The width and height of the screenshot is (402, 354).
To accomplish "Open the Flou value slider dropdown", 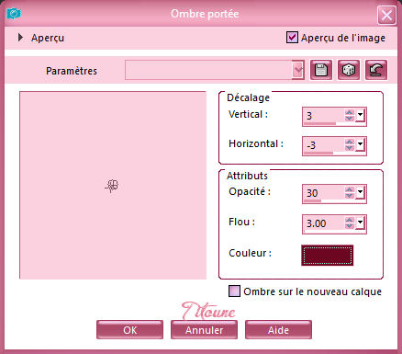I will pos(360,223).
